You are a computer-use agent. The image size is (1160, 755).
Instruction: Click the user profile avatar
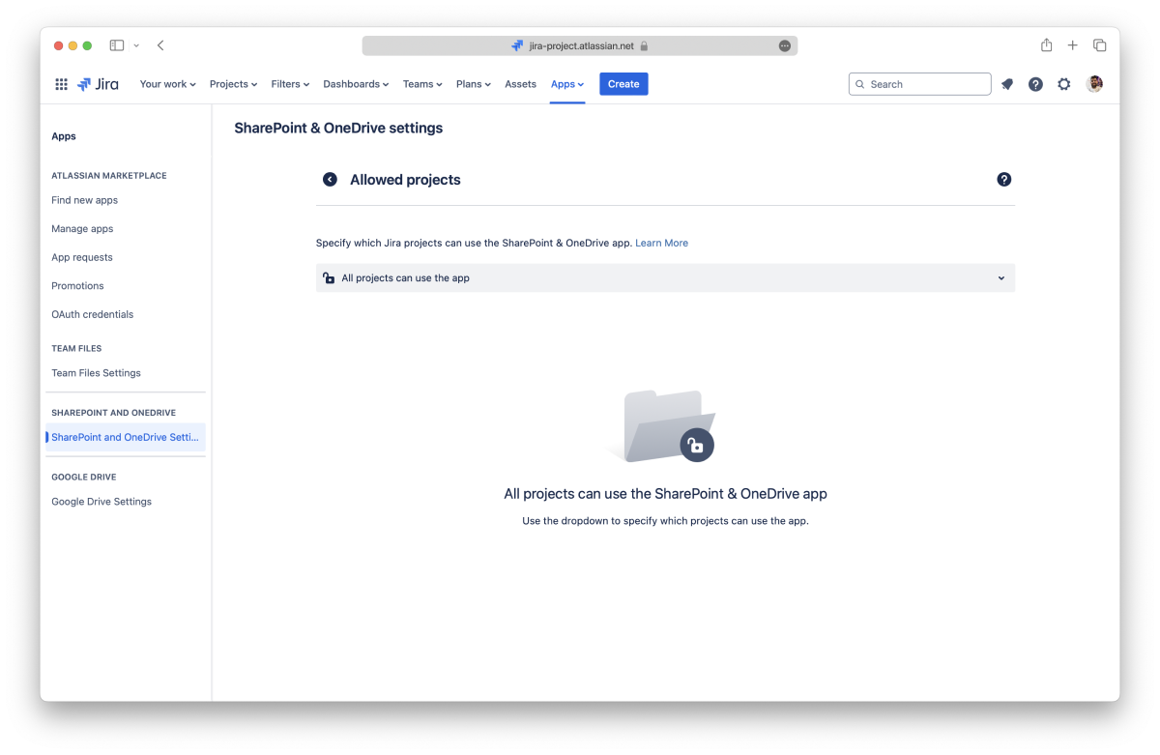[x=1094, y=84]
